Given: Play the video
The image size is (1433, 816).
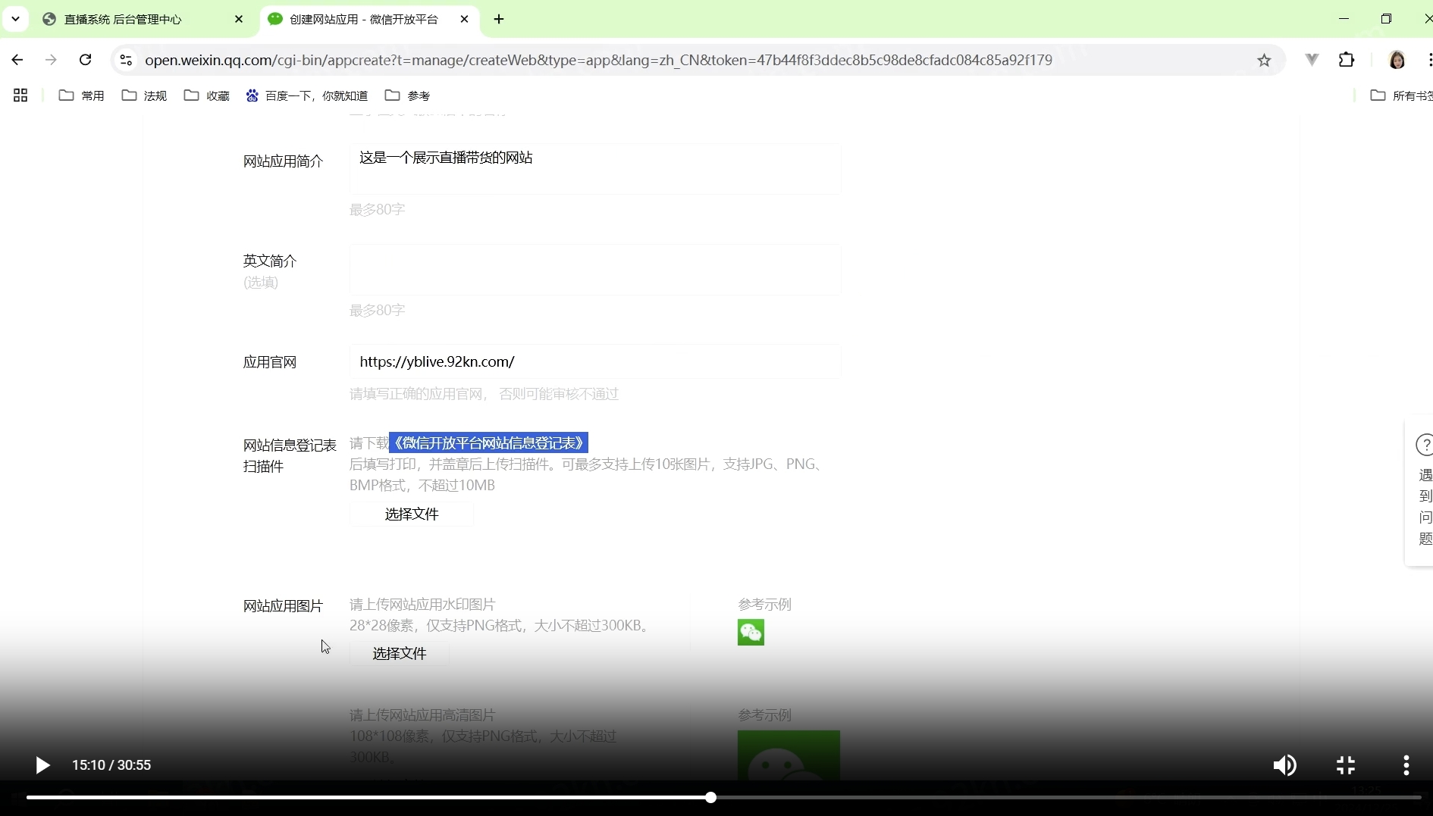Looking at the screenshot, I should [x=42, y=765].
